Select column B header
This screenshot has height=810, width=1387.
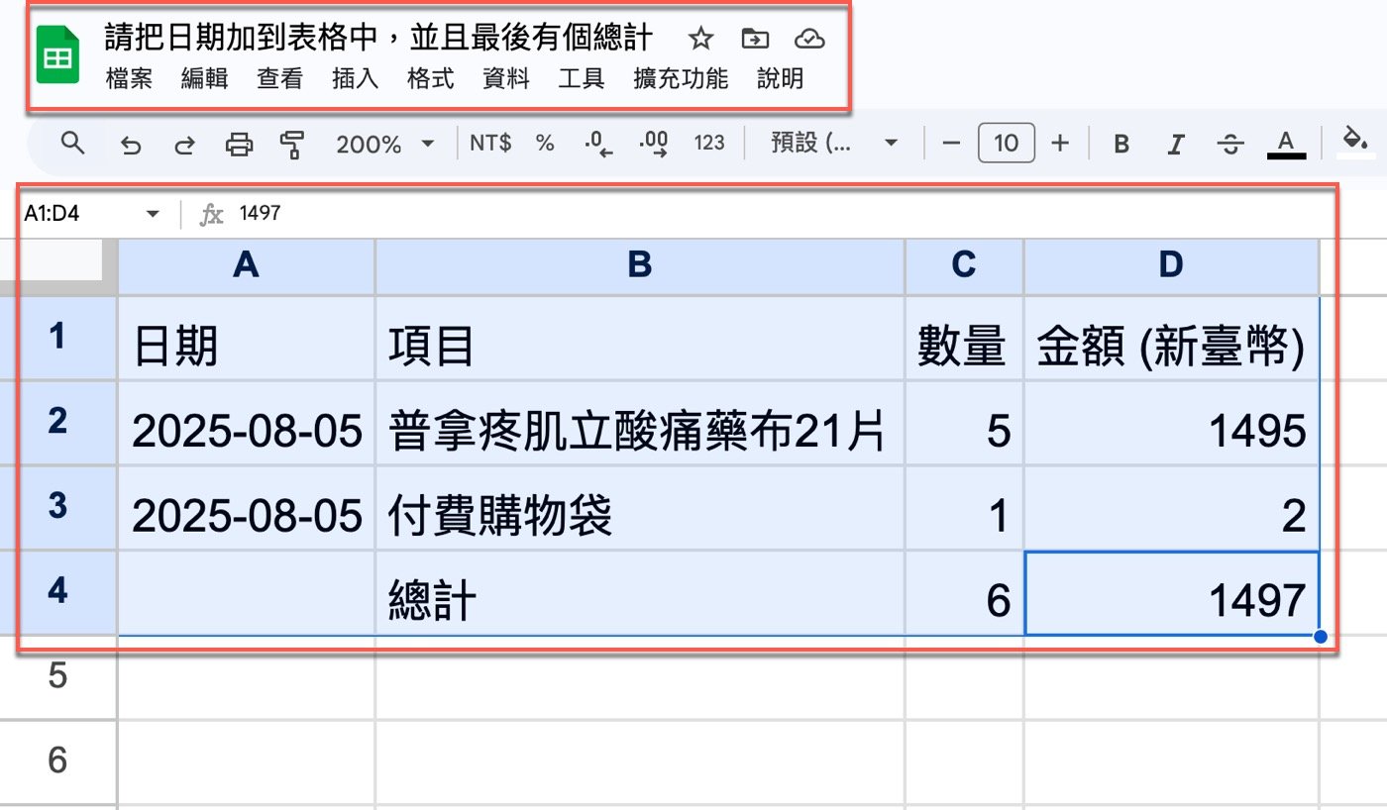click(640, 265)
